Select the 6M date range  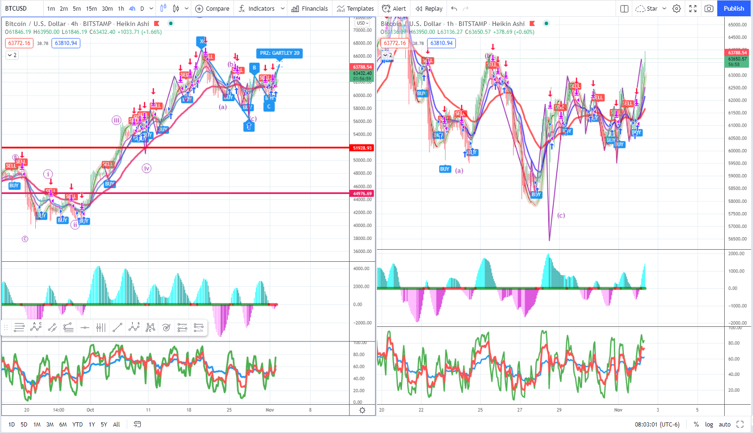click(x=63, y=424)
